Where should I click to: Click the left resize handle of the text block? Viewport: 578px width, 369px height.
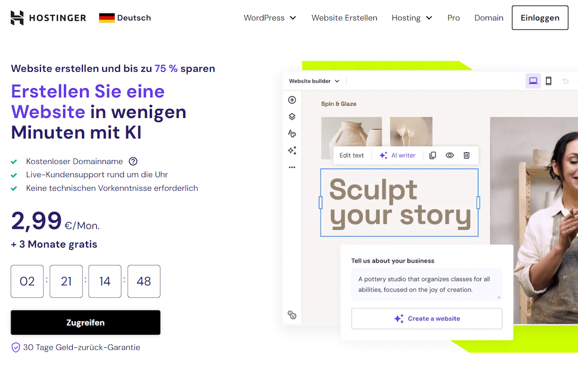(321, 203)
